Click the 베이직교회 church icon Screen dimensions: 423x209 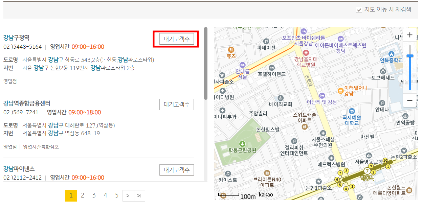280,97
